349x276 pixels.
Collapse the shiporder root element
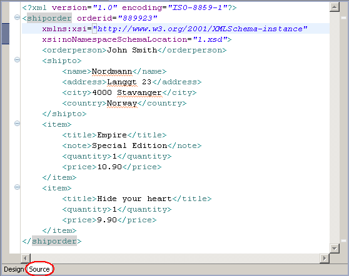pyautogui.click(x=17, y=17)
